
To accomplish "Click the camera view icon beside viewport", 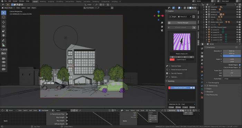I will click(162, 30).
